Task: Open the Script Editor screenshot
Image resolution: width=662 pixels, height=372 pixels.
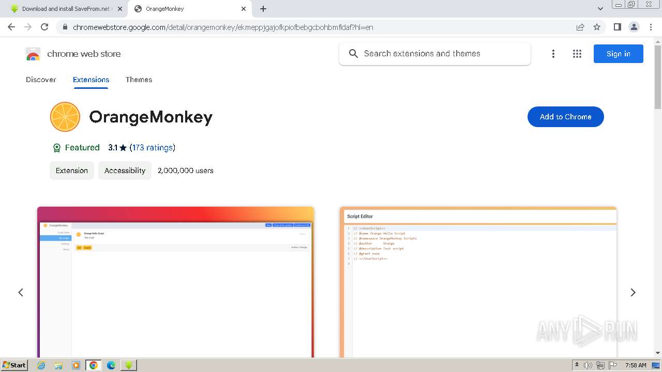Action: pos(478,282)
